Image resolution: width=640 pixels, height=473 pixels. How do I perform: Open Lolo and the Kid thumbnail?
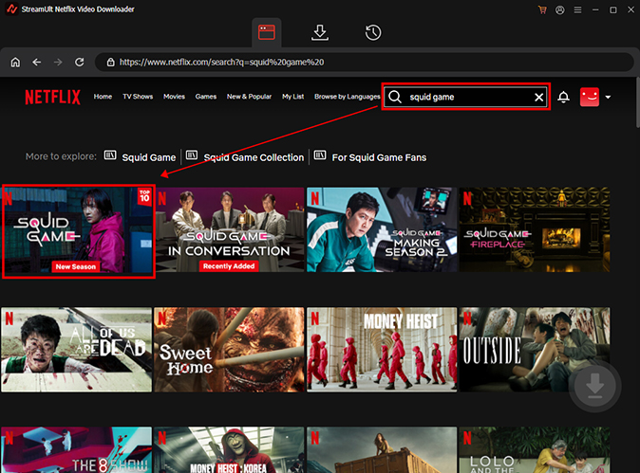535,450
